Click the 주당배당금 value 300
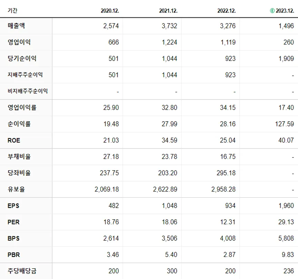Image resolution: width=298 pixels, height=279 pixels. pyautogui.click(x=172, y=271)
